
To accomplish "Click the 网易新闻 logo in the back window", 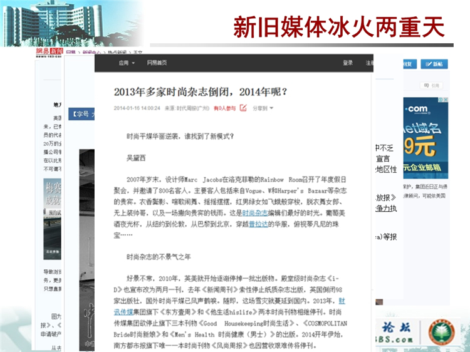I will pos(50,52).
